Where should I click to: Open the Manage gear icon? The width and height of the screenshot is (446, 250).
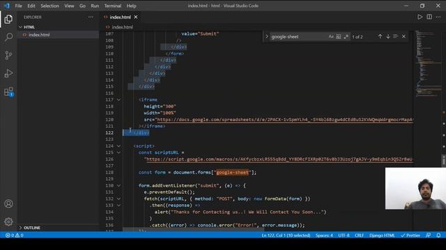point(8,222)
